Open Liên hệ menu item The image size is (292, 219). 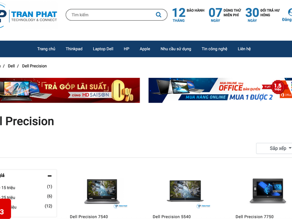click(244, 49)
